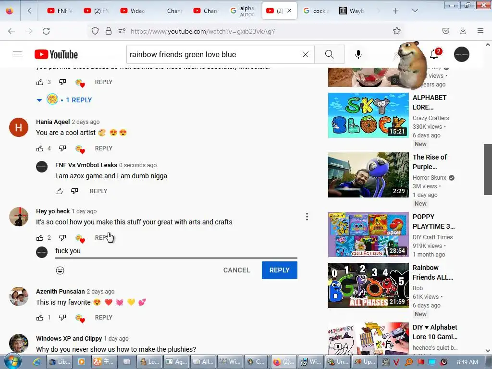Image resolution: width=492 pixels, height=369 pixels.
Task: Open the Windows Start orb
Action: 12,362
